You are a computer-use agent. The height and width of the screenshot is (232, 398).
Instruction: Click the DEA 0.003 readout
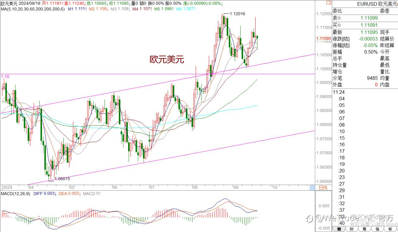[x=70, y=193]
